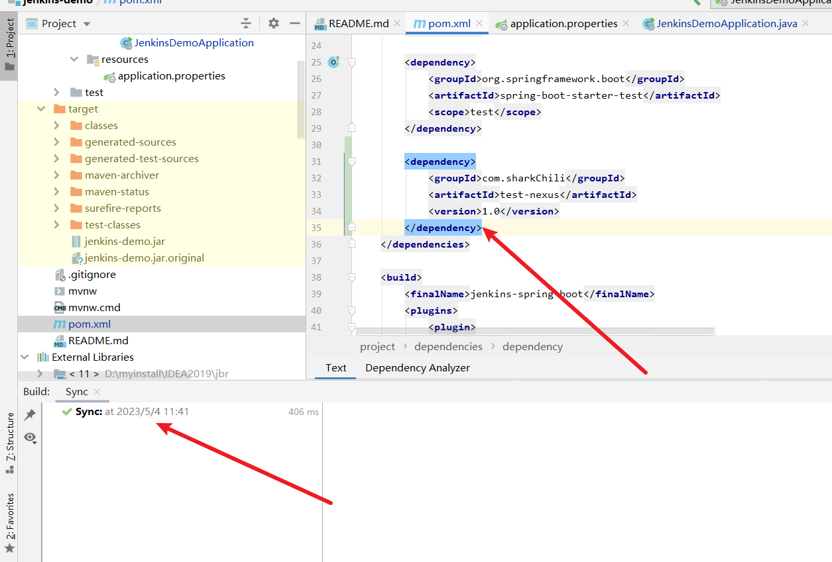The width and height of the screenshot is (832, 562).
Task: Click the gutter icon on line 25
Action: (333, 62)
